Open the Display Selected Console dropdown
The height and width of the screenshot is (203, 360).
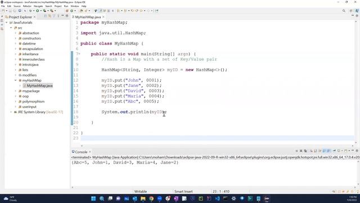342,151
